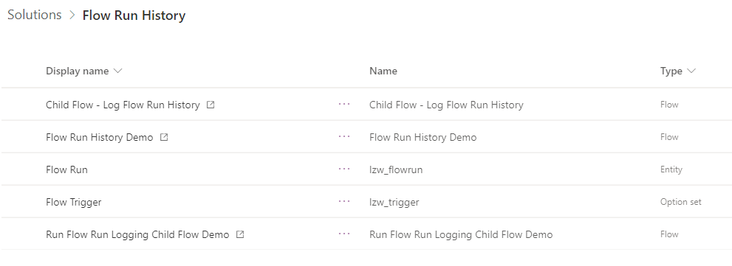
Task: Open more options ellipsis for Child Flow - Log Flow Run History
Action: tap(344, 105)
